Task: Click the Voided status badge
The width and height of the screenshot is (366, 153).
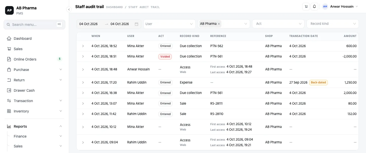Action: [x=165, y=57]
